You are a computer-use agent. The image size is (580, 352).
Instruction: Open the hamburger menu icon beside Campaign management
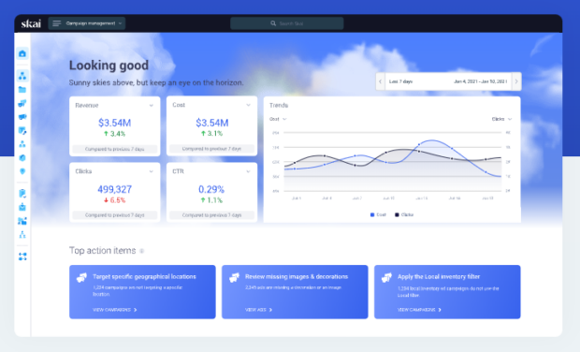[56, 23]
